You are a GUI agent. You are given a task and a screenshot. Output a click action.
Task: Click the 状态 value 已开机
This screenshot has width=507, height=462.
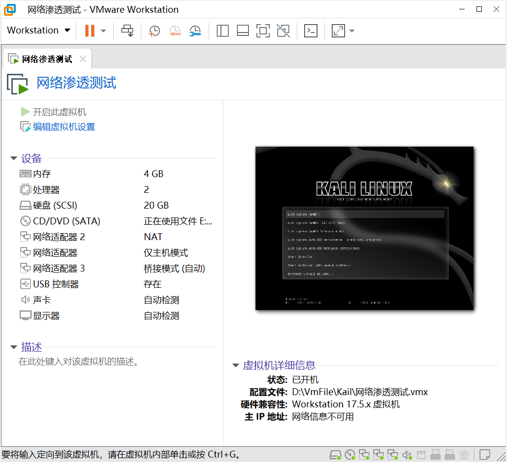[305, 379]
